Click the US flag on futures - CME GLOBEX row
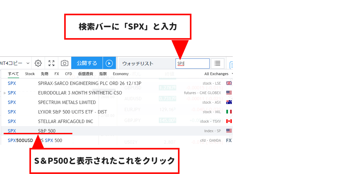Viewport: 349px width, 174px height. [x=229, y=93]
